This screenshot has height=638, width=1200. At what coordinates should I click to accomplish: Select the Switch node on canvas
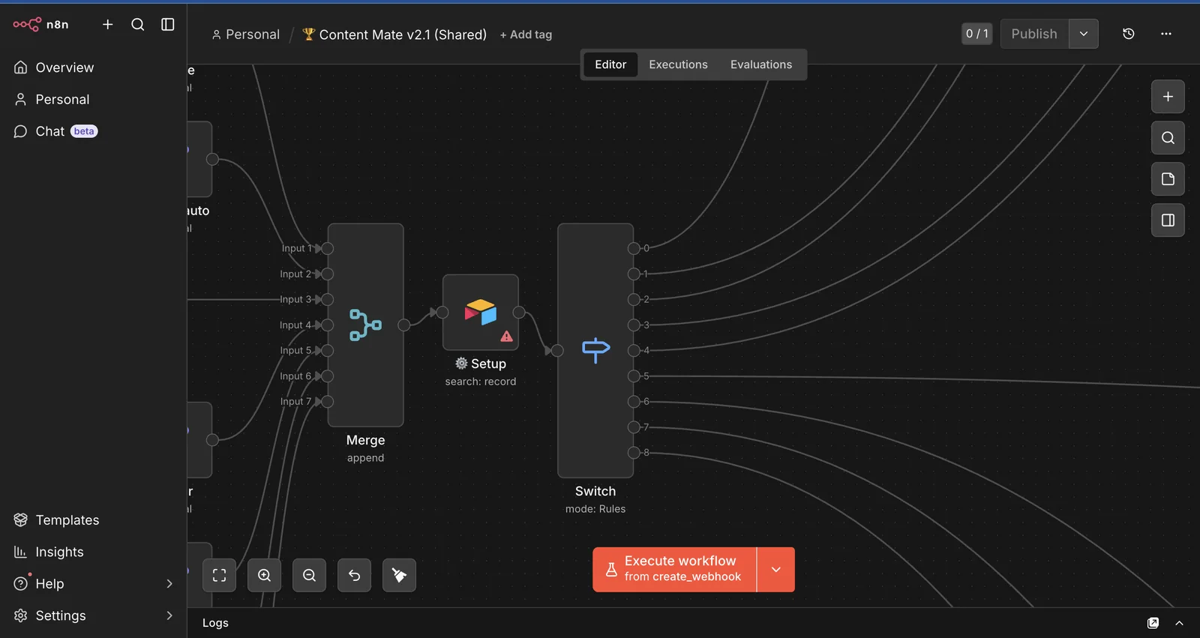click(595, 350)
